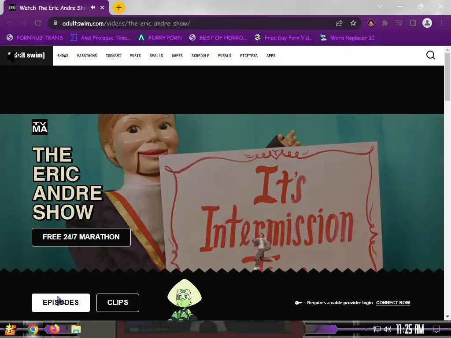Screen dimensions: 451x338
Task: Open the media control icon
Action: pos(399,23)
